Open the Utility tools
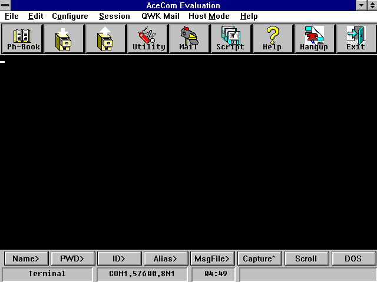 (147, 39)
